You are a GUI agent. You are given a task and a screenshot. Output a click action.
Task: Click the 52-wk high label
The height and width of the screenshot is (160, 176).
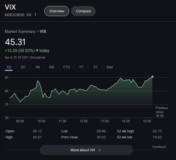pyautogui.click(x=125, y=131)
